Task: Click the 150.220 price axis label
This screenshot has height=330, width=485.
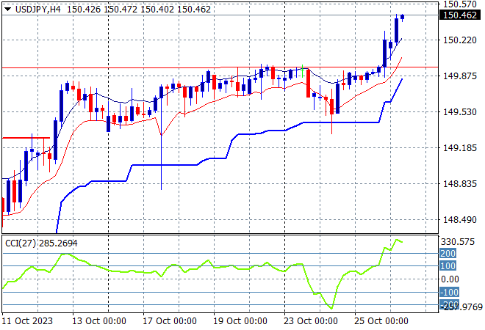Action: [460, 40]
